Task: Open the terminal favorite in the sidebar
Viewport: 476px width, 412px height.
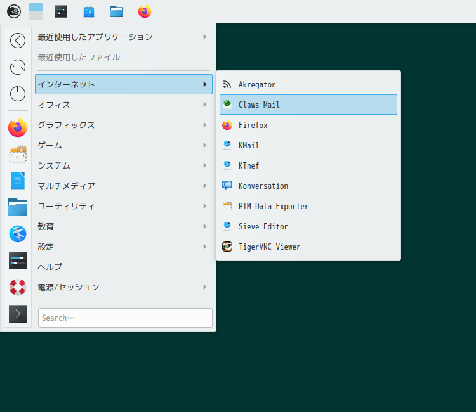Action: click(18, 314)
